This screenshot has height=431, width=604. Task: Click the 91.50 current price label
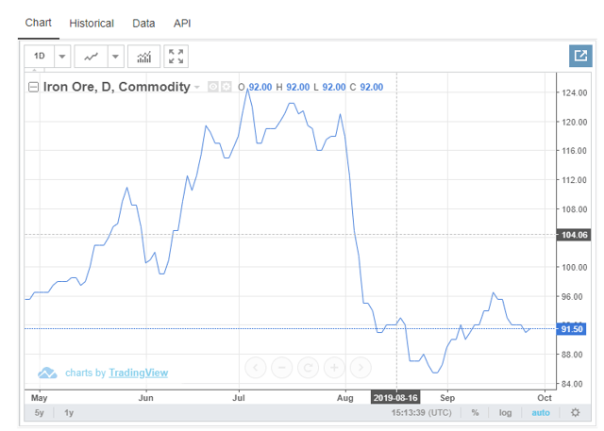(572, 329)
